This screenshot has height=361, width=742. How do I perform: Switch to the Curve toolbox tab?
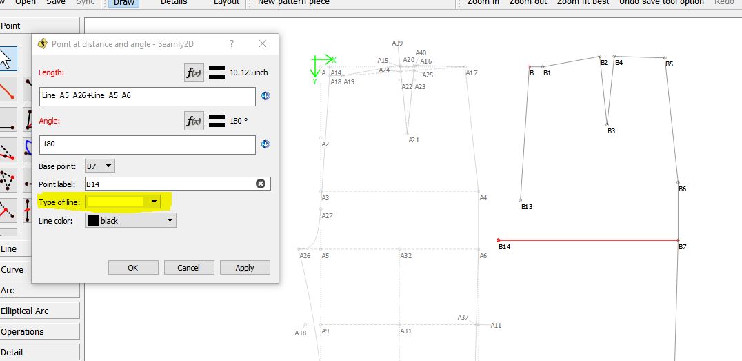click(12, 270)
